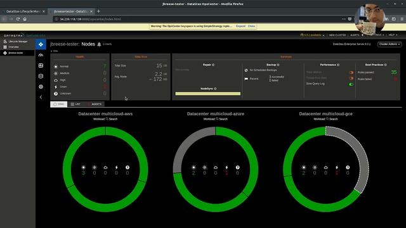Click unknown icon inside multicloud-gce ring
Image resolution: width=406 pixels, height=228 pixels.
348,167
